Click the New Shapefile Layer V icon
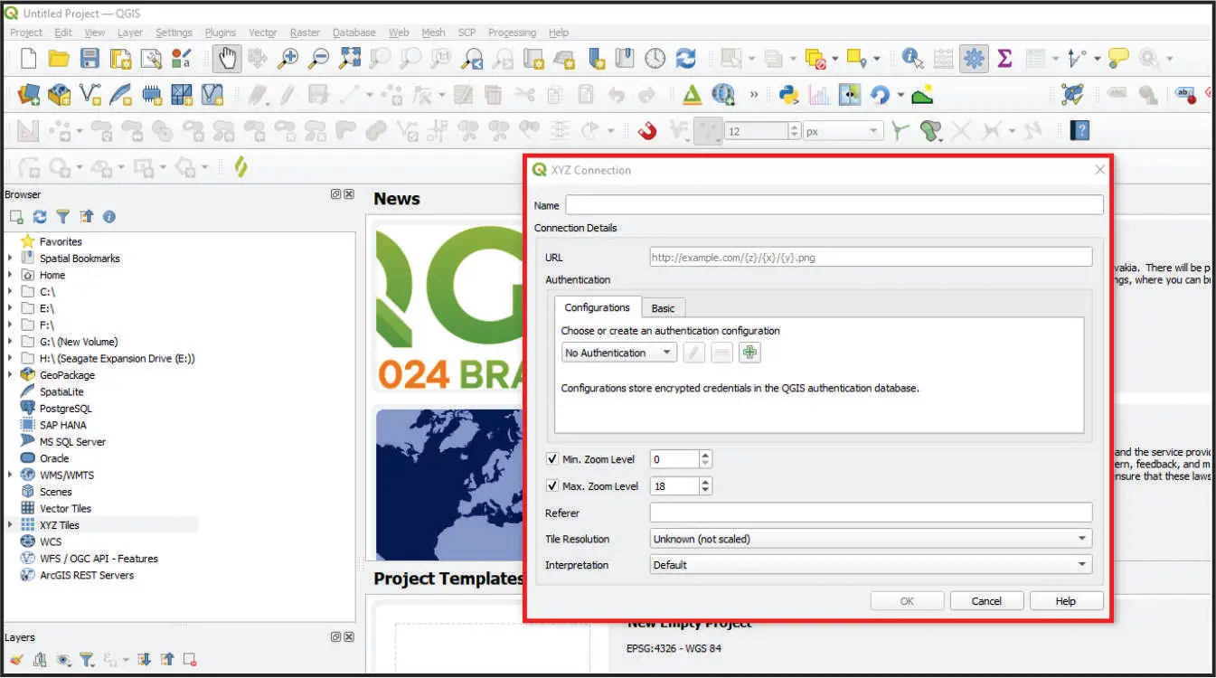Image resolution: width=1216 pixels, height=678 pixels. click(x=90, y=94)
